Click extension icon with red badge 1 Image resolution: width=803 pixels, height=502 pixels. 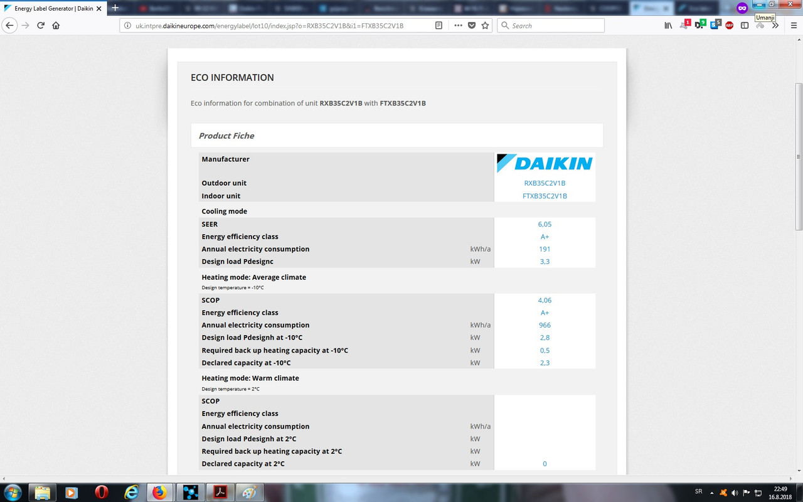684,25
